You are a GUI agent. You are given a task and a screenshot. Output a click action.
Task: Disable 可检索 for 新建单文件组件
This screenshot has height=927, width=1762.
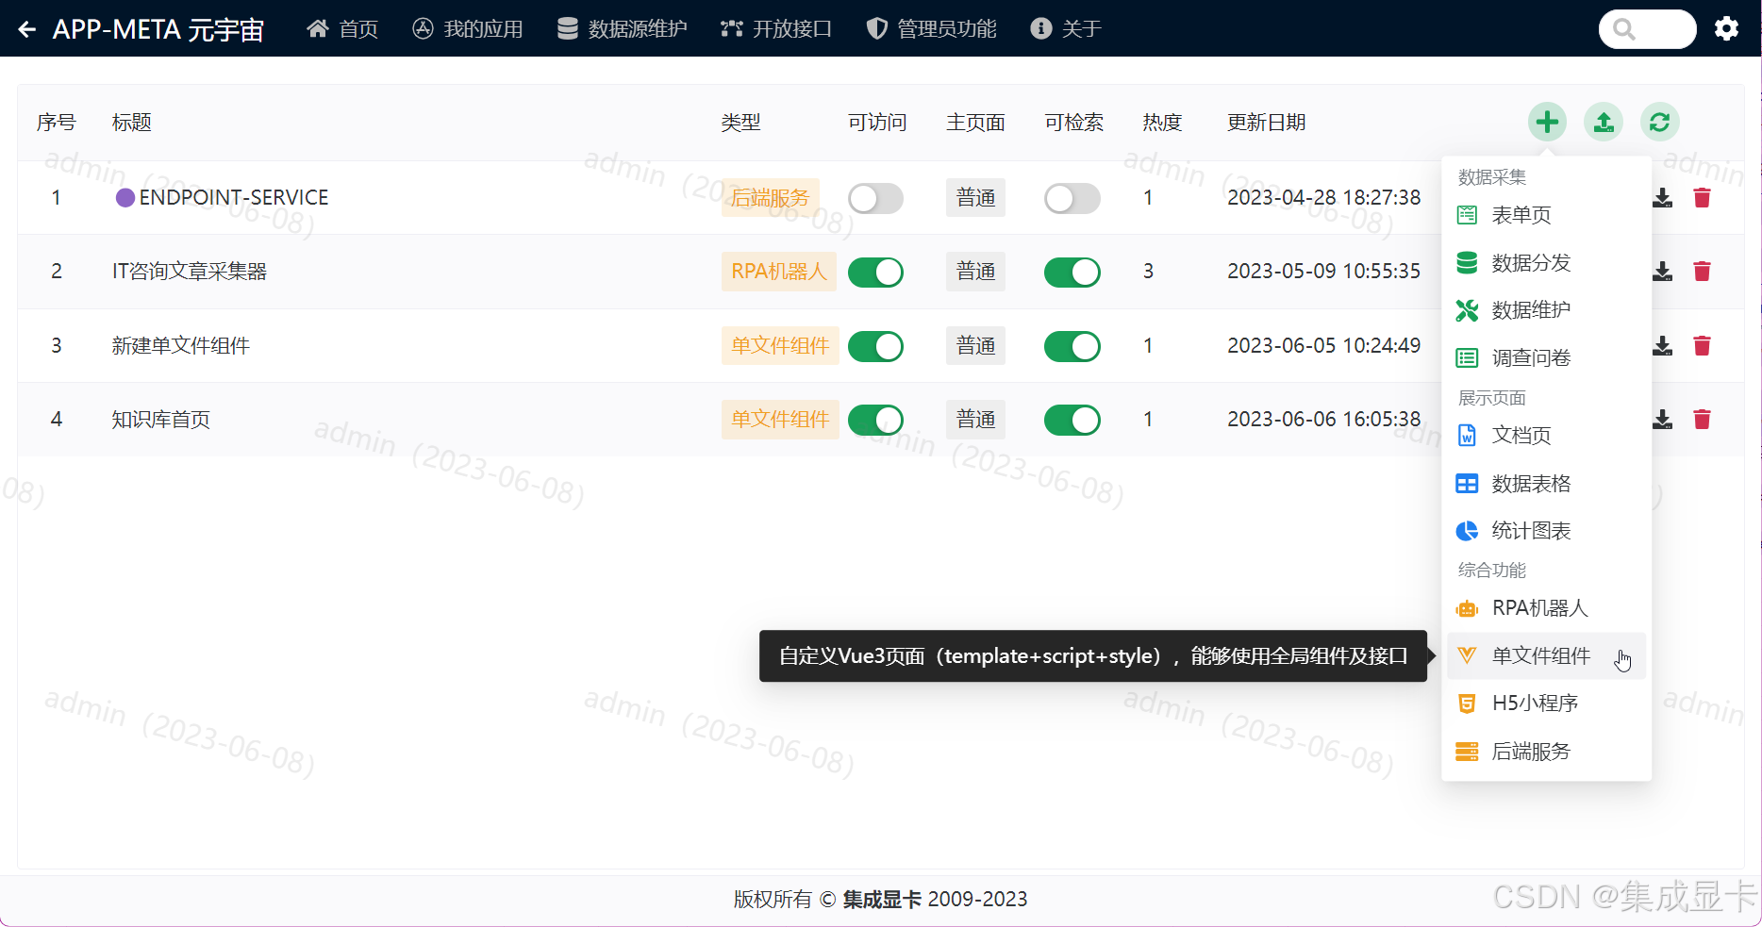click(1072, 346)
